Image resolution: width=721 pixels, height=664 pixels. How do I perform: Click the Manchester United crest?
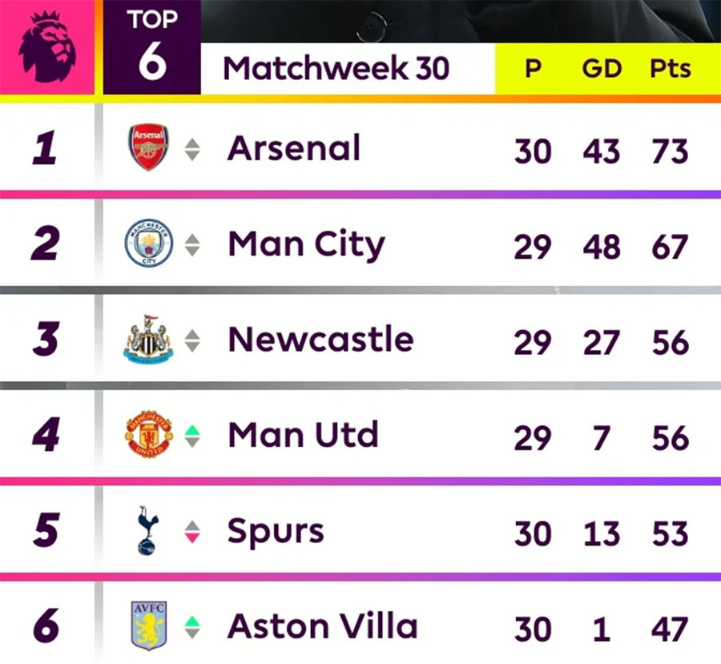149,436
